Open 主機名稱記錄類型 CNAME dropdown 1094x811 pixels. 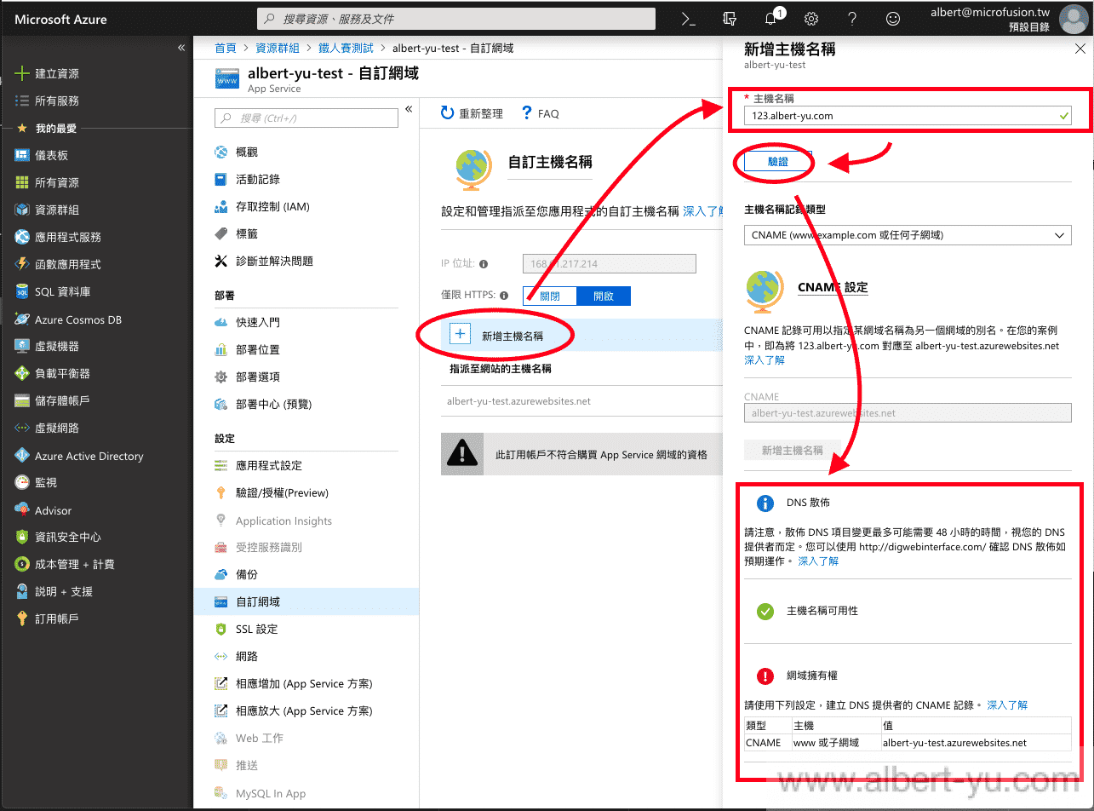click(x=908, y=235)
